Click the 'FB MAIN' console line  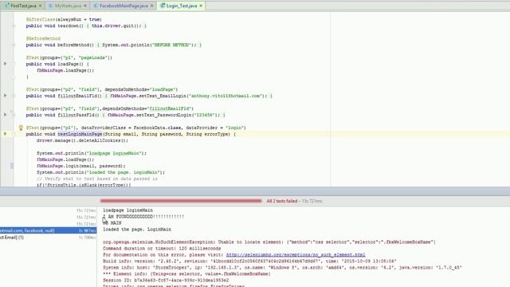point(112,223)
